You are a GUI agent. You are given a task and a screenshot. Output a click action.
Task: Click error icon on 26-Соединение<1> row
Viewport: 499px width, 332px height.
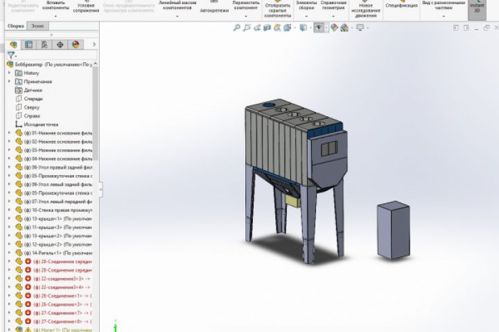point(28,296)
